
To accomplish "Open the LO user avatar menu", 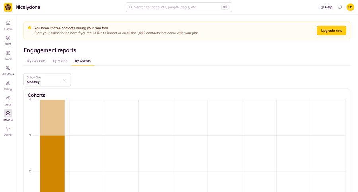I will click(x=350, y=7).
